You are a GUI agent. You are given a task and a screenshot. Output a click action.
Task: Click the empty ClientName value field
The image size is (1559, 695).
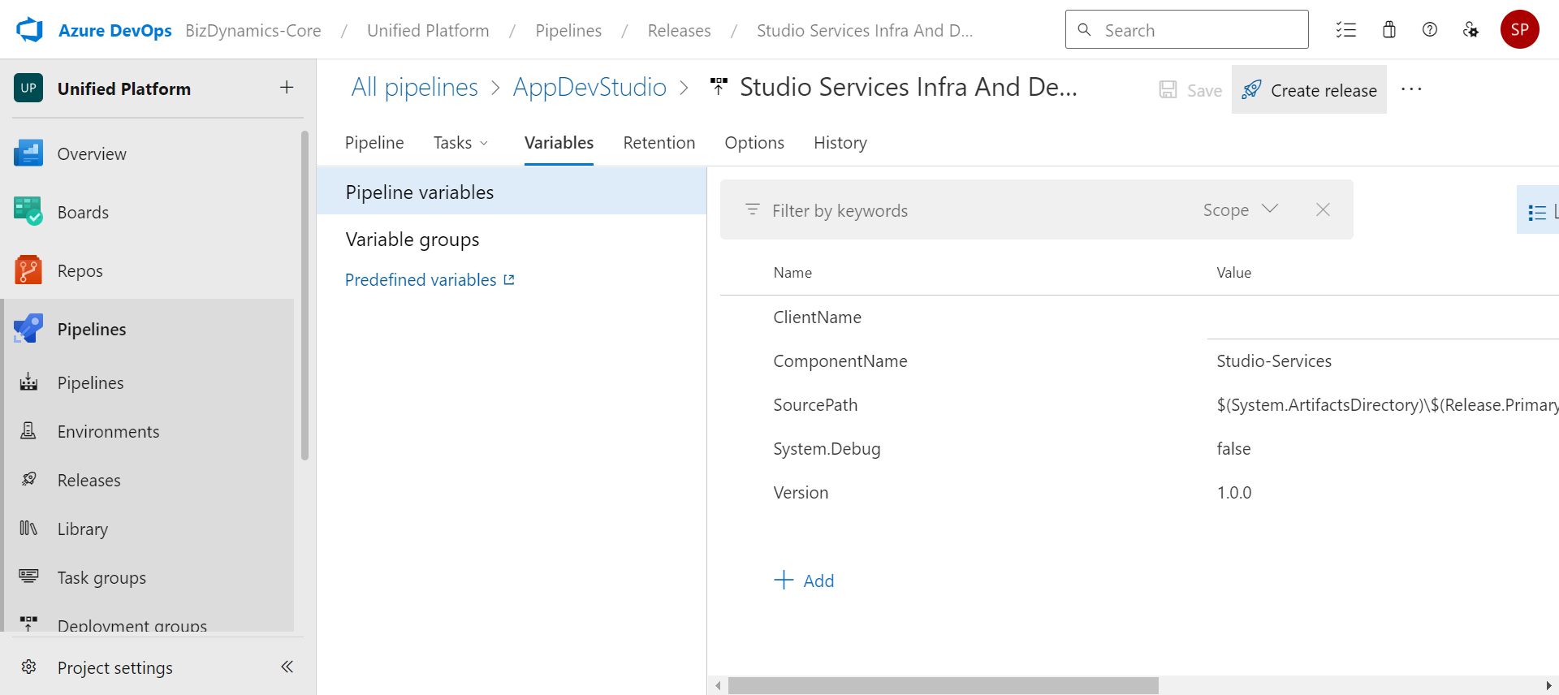point(1383,317)
